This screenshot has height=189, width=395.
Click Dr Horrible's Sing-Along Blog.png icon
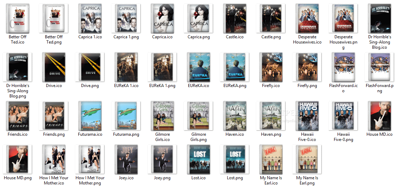[x=17, y=67]
